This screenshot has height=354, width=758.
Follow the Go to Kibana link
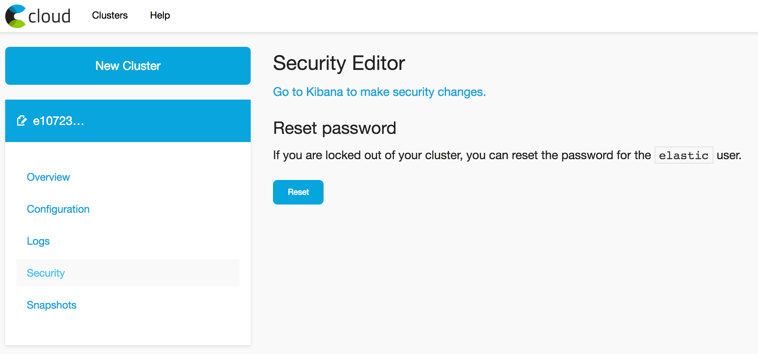379,92
